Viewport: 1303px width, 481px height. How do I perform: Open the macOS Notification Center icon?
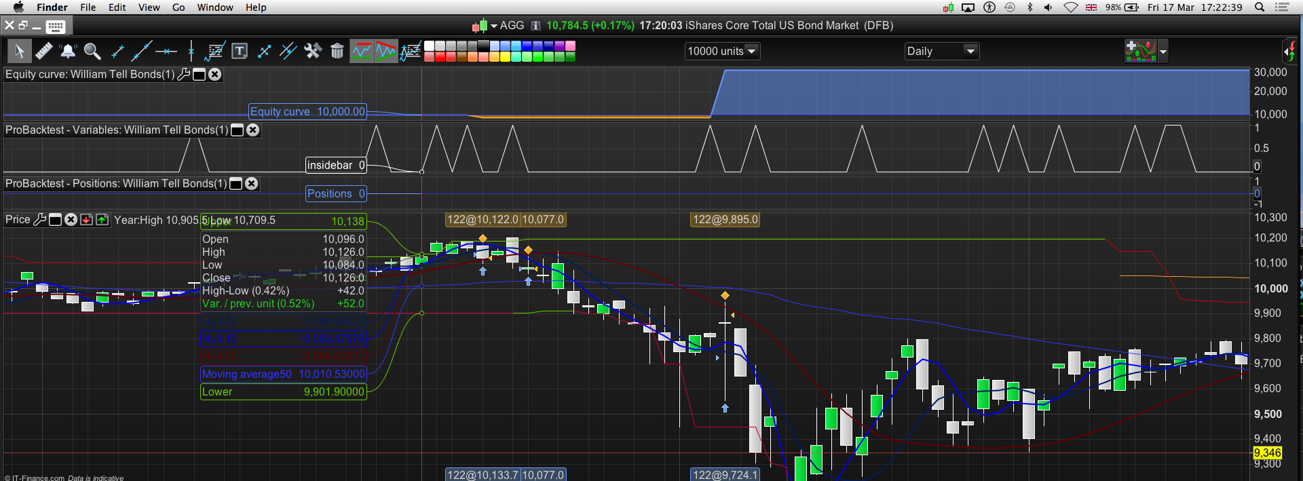pyautogui.click(x=1282, y=7)
